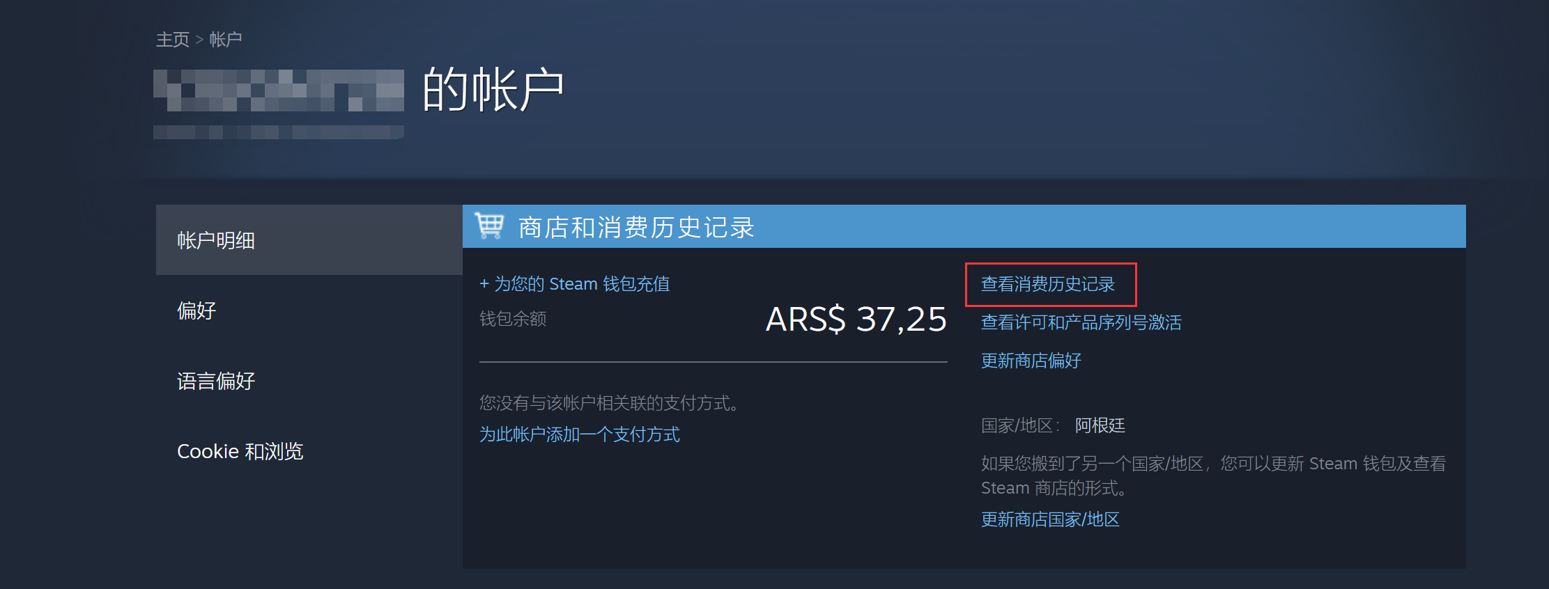Image resolution: width=1549 pixels, height=589 pixels.
Task: Click 您没有与该帐户相关联的支付方式 text
Action: 610,403
